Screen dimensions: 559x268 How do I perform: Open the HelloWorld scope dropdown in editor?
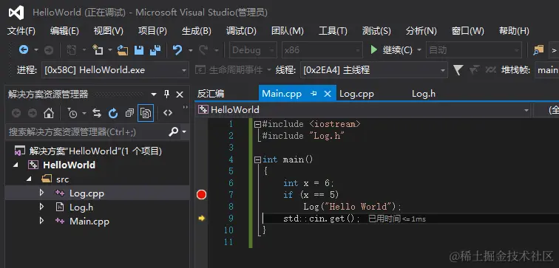(363, 110)
